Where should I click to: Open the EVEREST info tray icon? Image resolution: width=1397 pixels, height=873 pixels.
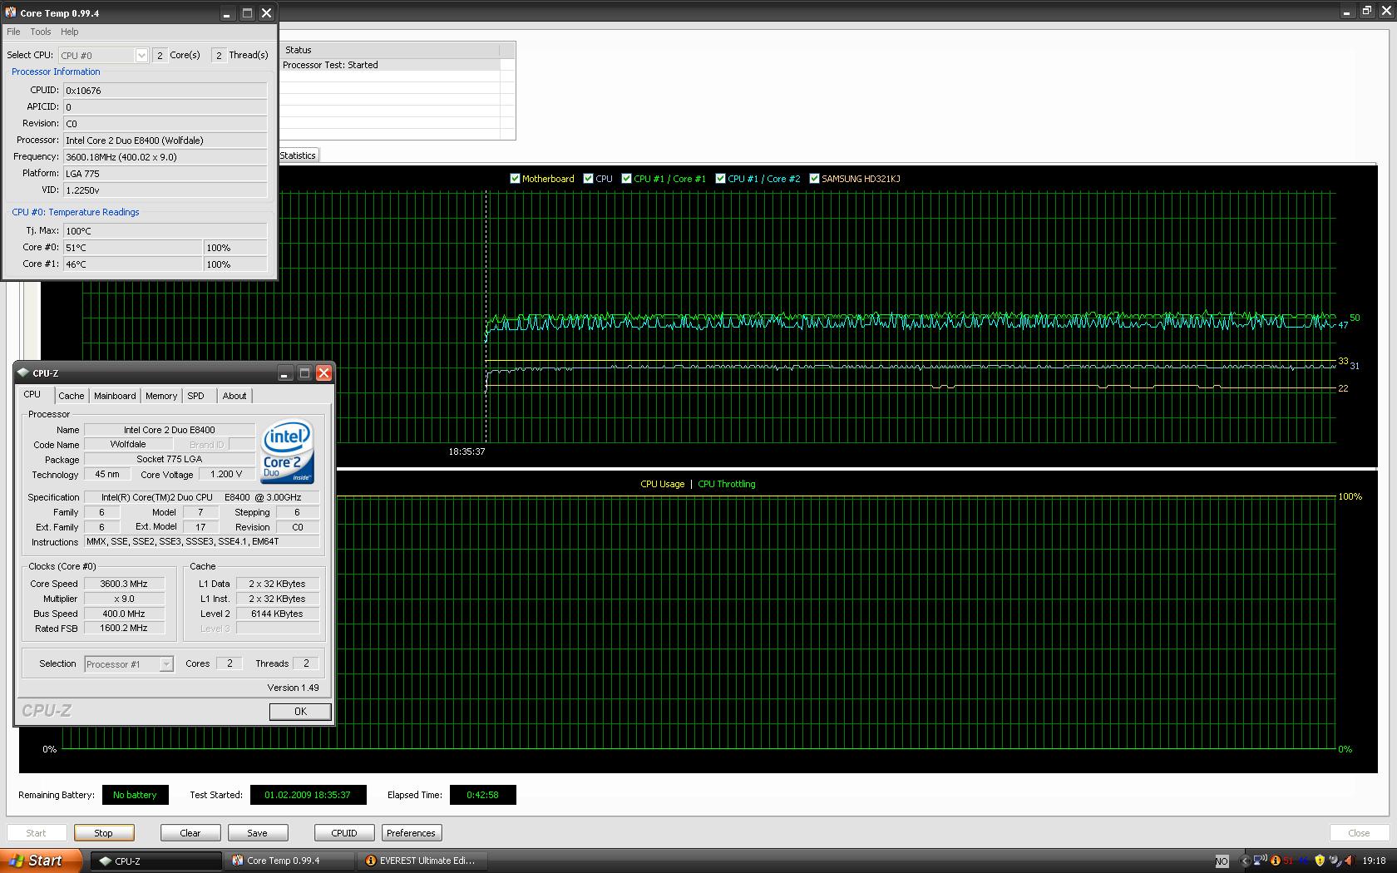pyautogui.click(x=1275, y=861)
